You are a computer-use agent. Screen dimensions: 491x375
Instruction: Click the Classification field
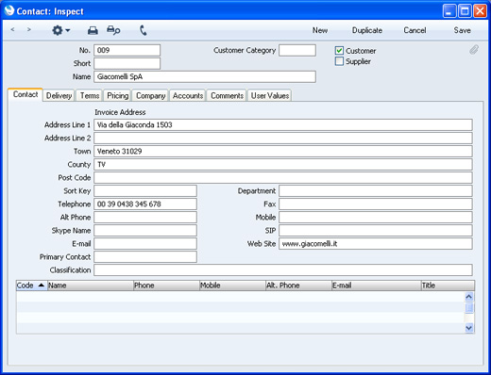pyautogui.click(x=283, y=269)
